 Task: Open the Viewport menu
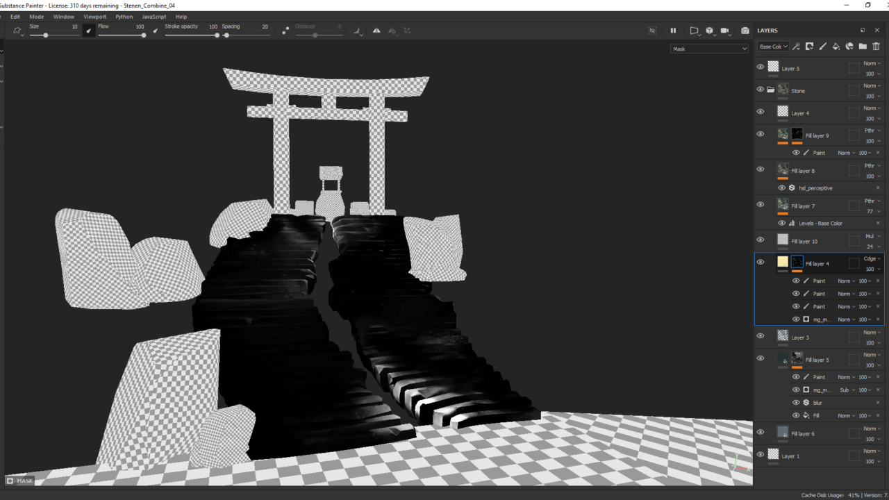(x=95, y=17)
